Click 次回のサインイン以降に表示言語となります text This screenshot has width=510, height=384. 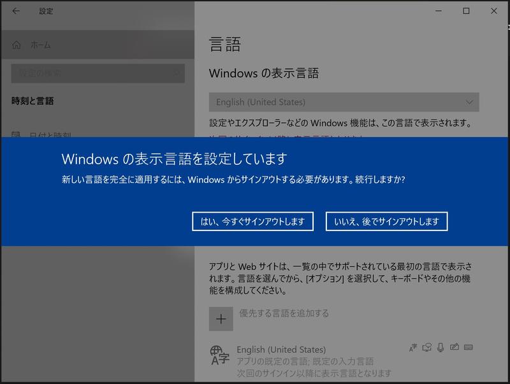[x=314, y=373]
